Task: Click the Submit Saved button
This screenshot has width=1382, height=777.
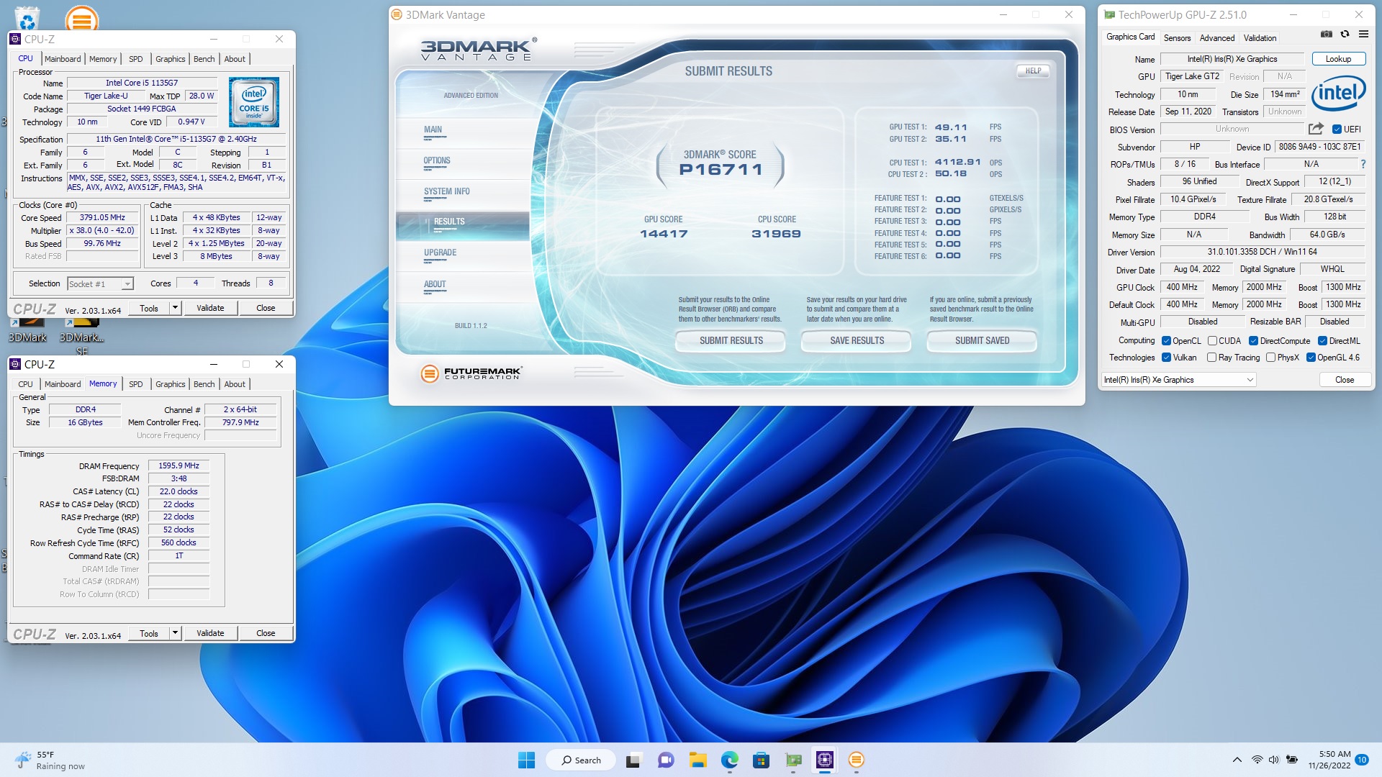Action: click(982, 341)
